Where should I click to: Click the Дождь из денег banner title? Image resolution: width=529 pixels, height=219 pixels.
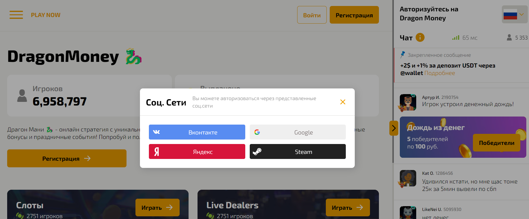coord(436,128)
